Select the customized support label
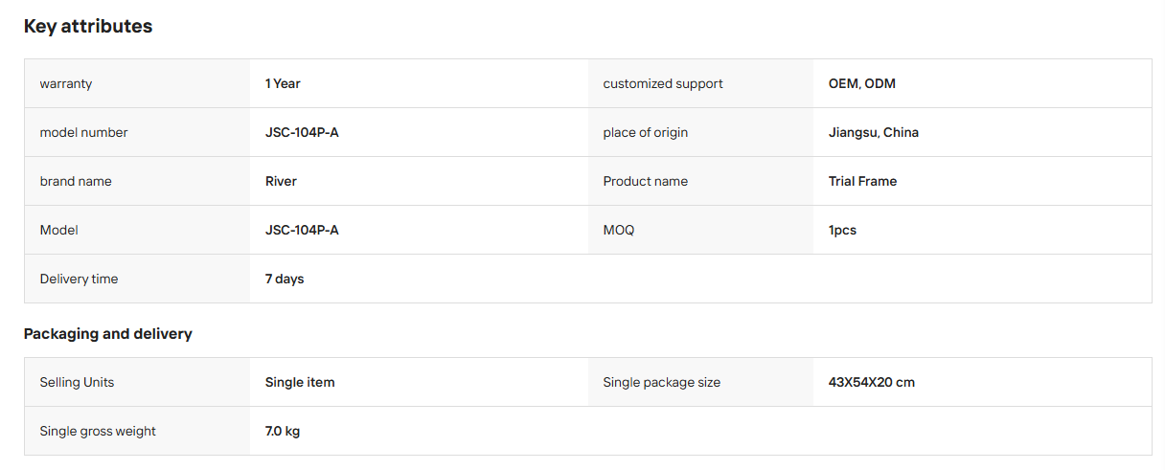The width and height of the screenshot is (1165, 470). tap(663, 83)
